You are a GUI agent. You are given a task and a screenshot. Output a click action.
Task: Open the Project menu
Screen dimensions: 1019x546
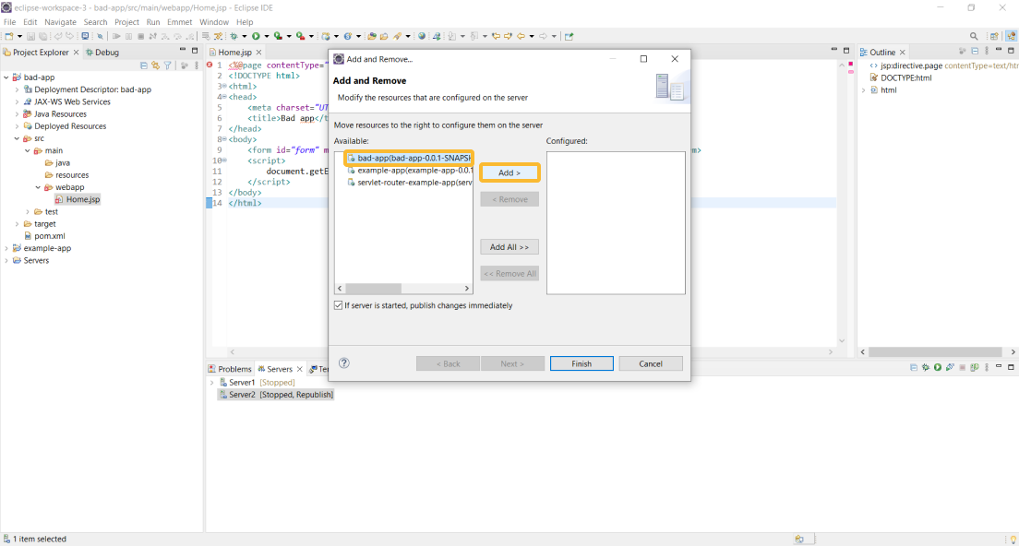(x=126, y=22)
